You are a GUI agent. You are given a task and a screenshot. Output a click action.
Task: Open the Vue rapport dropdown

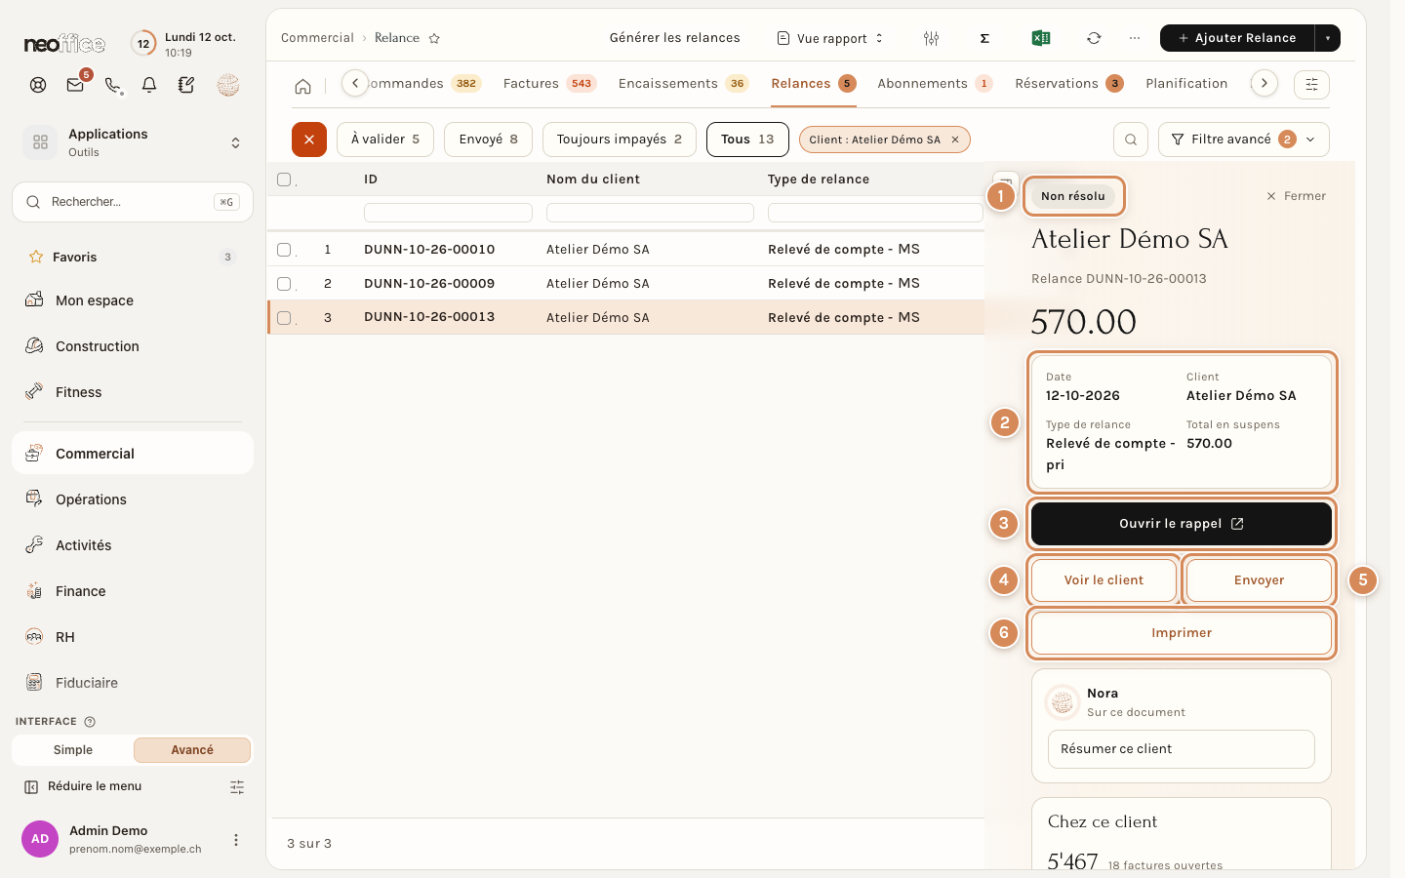click(x=830, y=38)
